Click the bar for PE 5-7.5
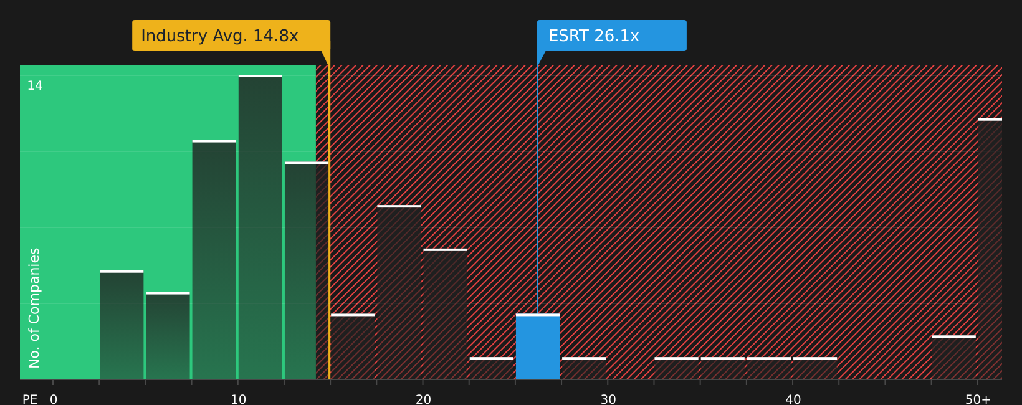1022x405 pixels. point(168,336)
